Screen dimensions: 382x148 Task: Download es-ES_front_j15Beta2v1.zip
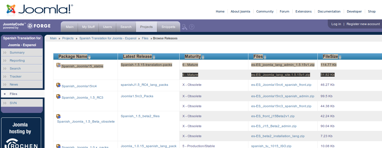[273, 116]
